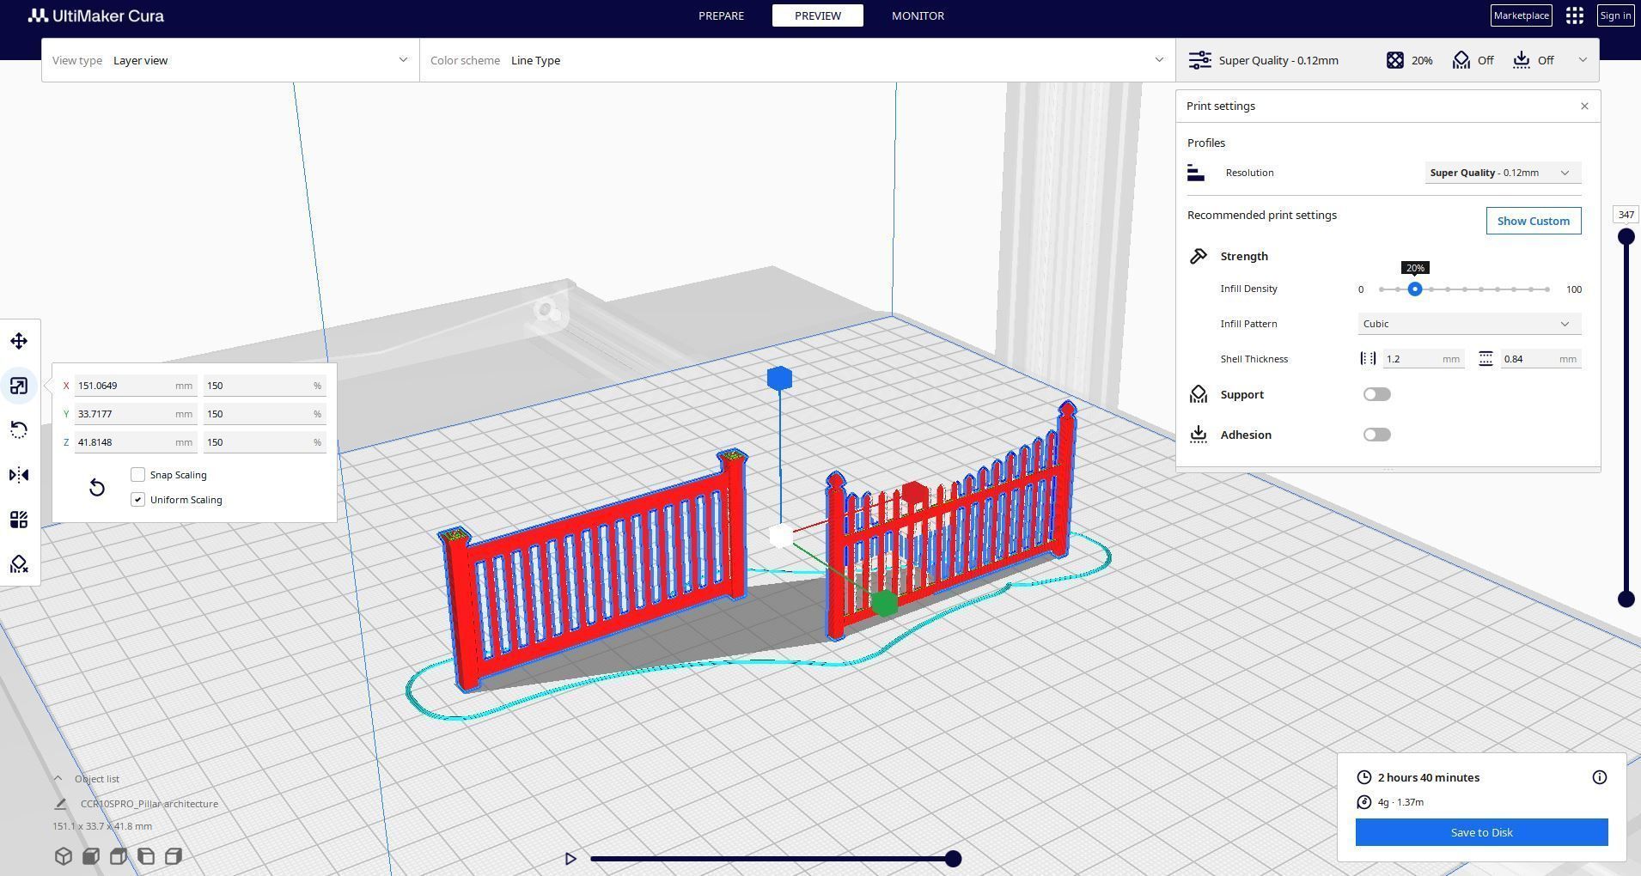The height and width of the screenshot is (876, 1641).
Task: Select the Mirror tool
Action: coord(19,475)
